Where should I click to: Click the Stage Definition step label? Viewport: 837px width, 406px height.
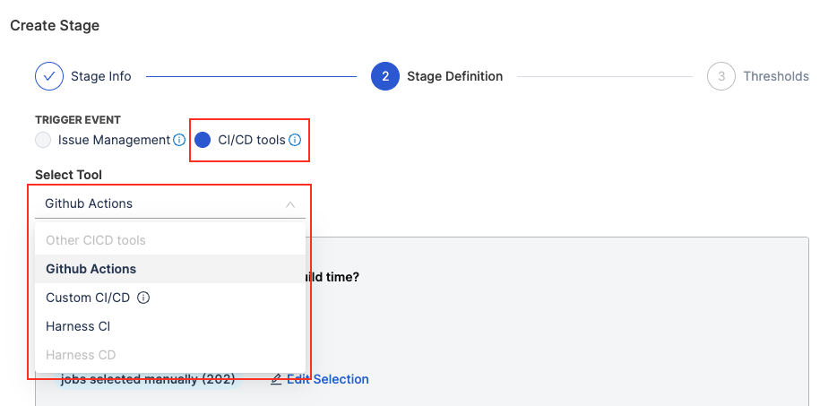tap(454, 76)
